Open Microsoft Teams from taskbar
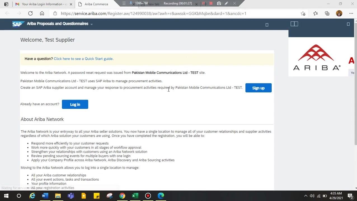This screenshot has width=357, height=201. click(71, 196)
